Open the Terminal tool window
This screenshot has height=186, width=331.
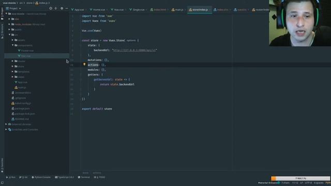(x=84, y=177)
